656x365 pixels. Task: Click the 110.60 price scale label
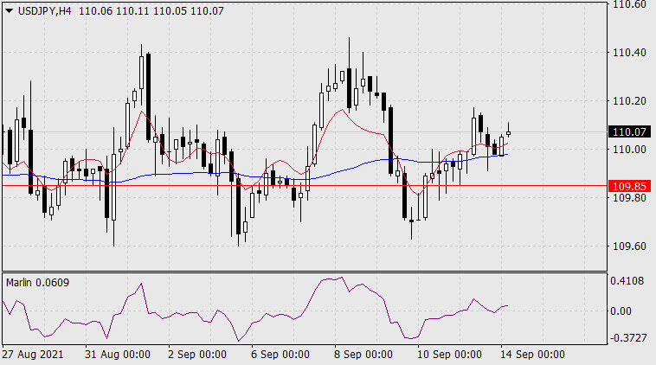point(628,4)
